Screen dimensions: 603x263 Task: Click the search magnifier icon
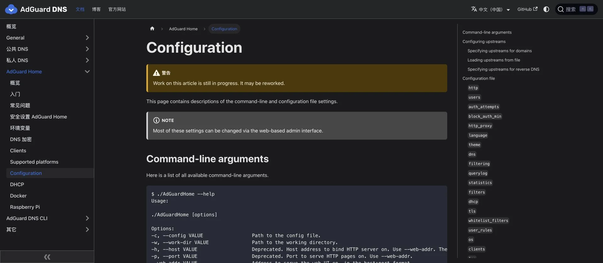(x=561, y=9)
